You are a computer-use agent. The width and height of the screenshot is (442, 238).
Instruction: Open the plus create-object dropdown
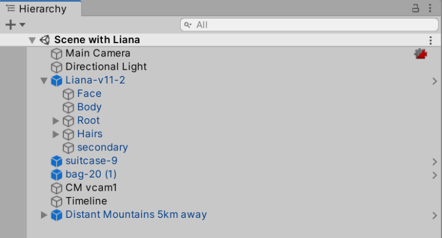pyautogui.click(x=14, y=25)
